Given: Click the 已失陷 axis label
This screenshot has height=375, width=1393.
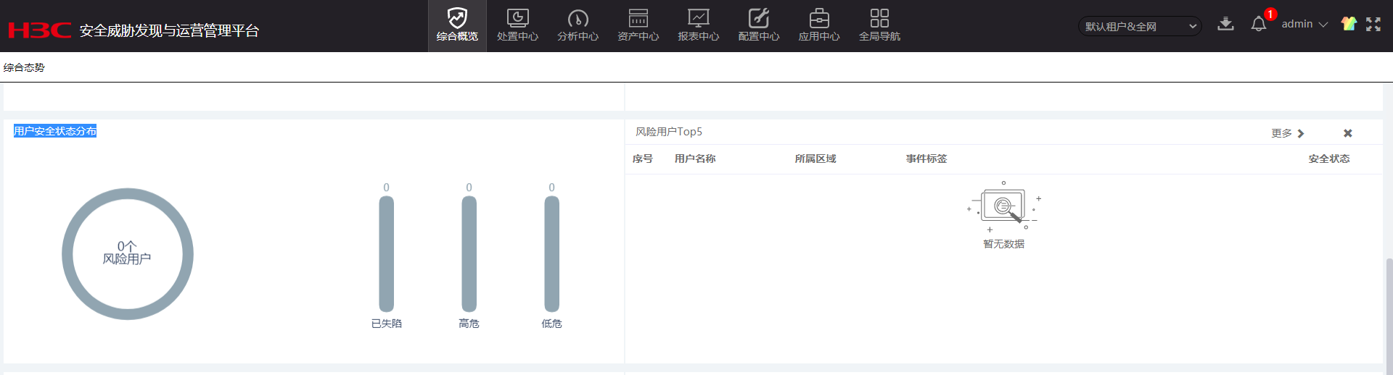Looking at the screenshot, I should click(x=387, y=324).
